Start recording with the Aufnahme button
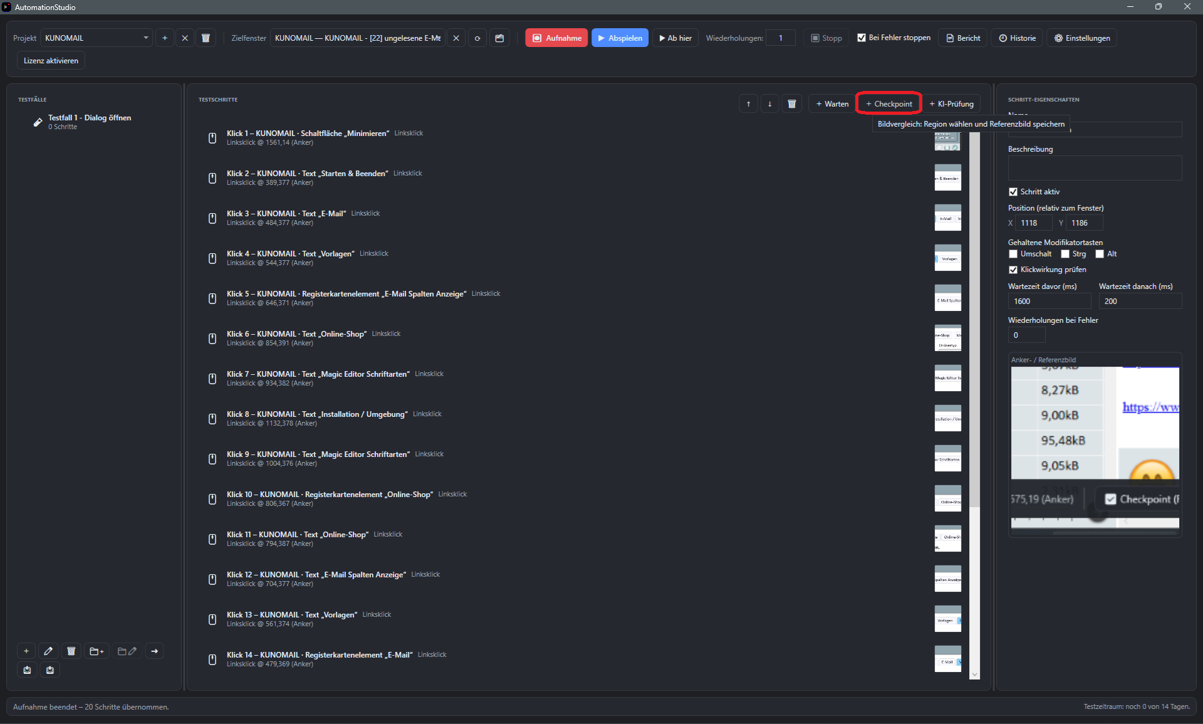The height and width of the screenshot is (724, 1203). (556, 38)
